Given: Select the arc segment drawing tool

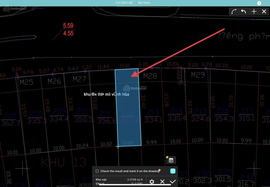Looking at the screenshot, I should pos(234,11).
